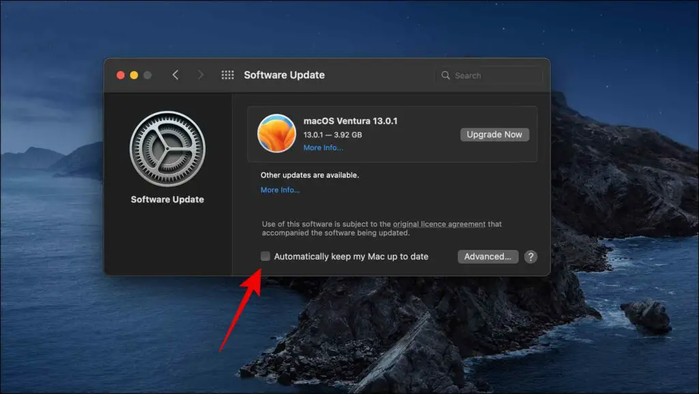Open the original licence agreement link
This screenshot has height=394, width=699.
tap(439, 224)
